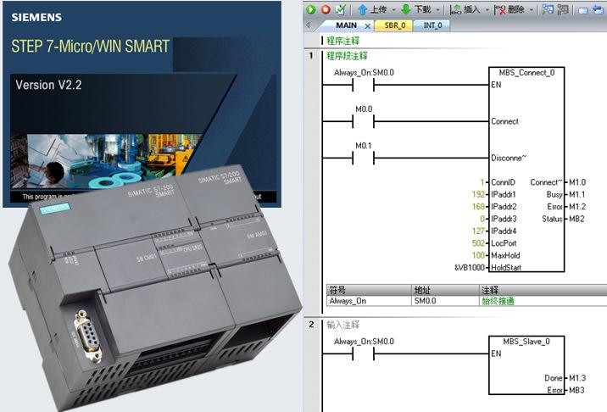Screen dimensions: 607x412
Task: Start program status monitoring icon
Action: pos(548,9)
